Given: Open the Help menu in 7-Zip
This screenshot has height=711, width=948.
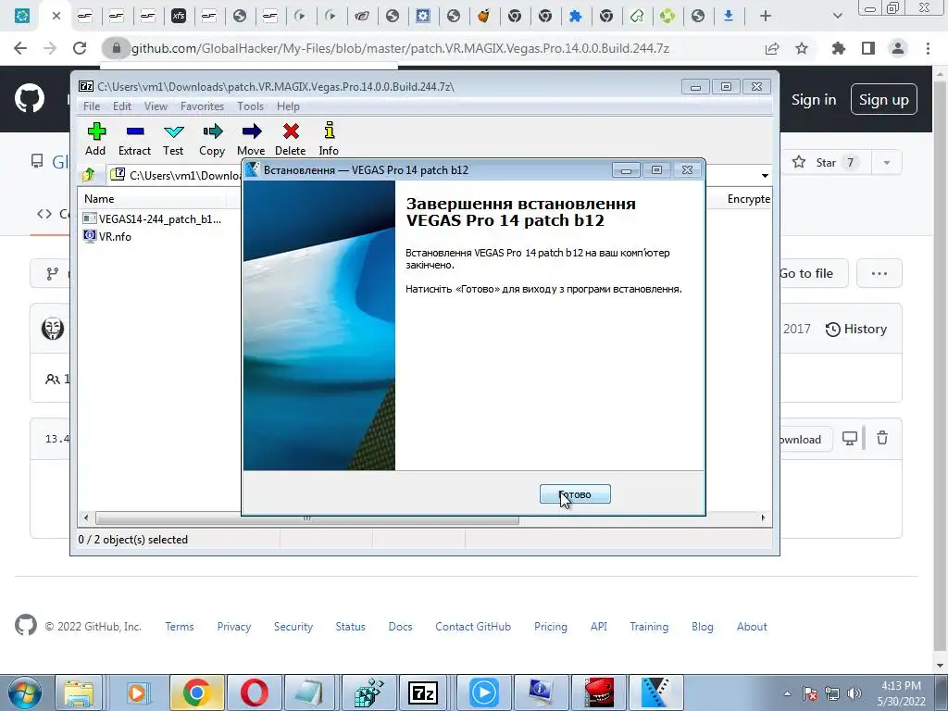Looking at the screenshot, I should pyautogui.click(x=289, y=106).
